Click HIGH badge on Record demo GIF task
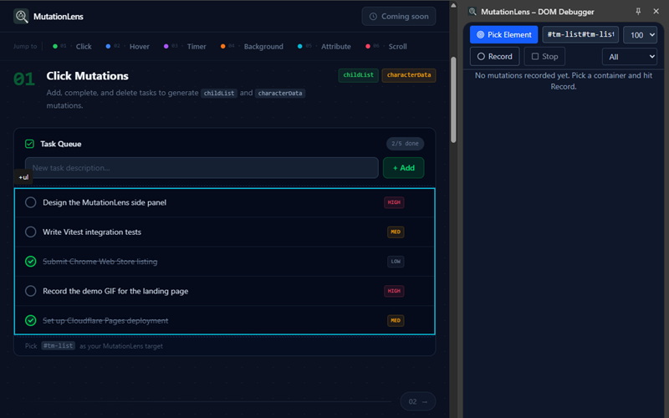669x418 pixels. tap(394, 291)
